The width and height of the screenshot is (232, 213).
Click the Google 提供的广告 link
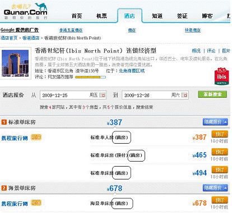[x=20, y=30]
